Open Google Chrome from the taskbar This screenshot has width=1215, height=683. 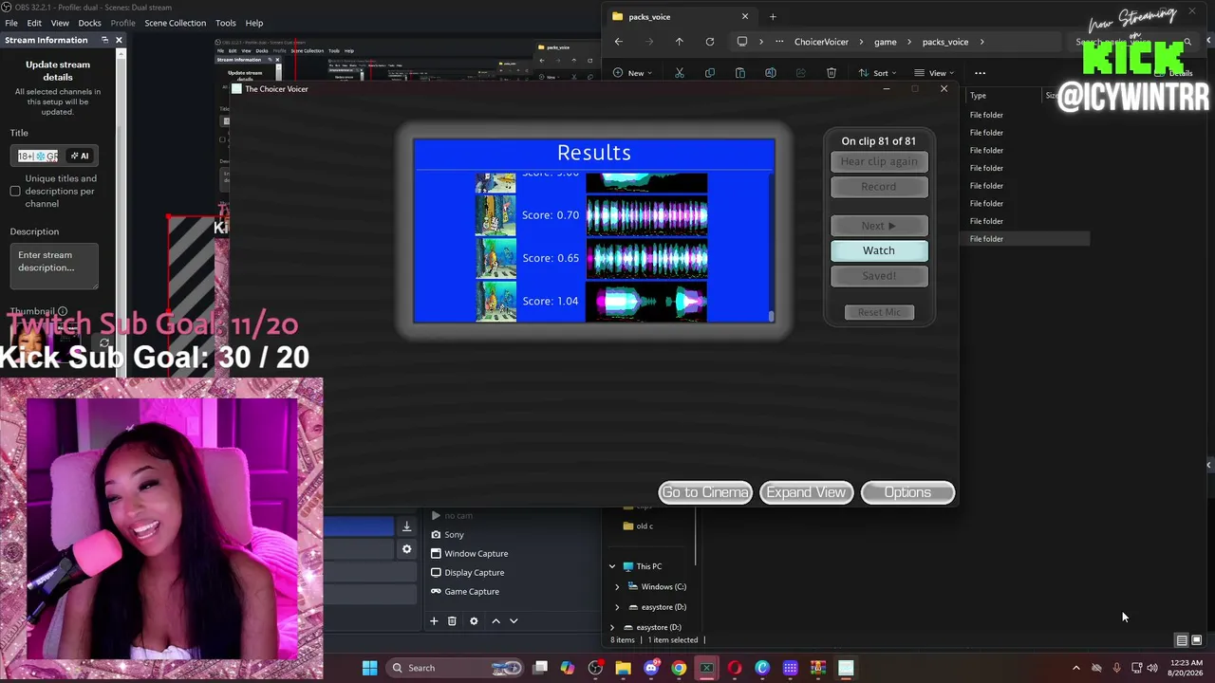(x=679, y=668)
